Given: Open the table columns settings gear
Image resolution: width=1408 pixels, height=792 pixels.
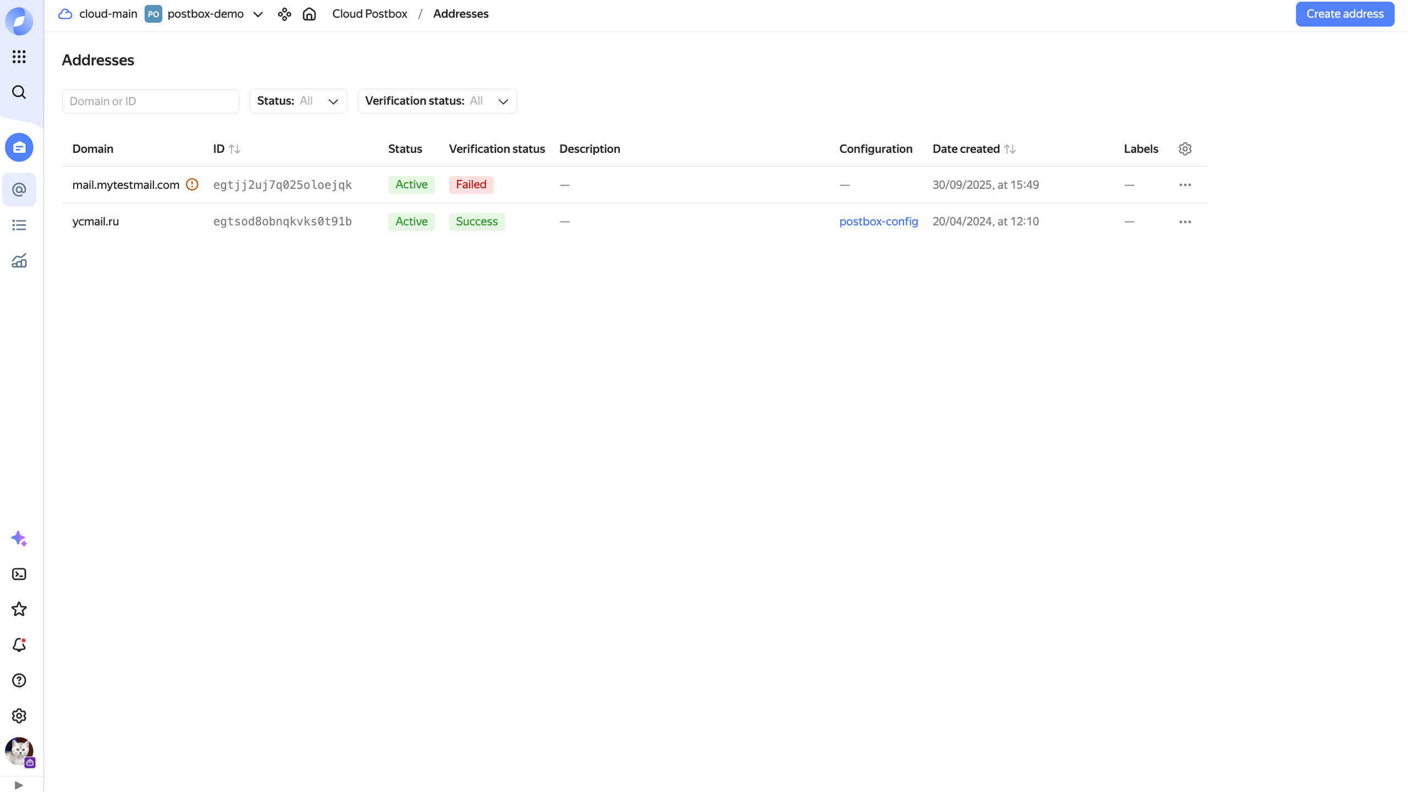Looking at the screenshot, I should pyautogui.click(x=1185, y=148).
